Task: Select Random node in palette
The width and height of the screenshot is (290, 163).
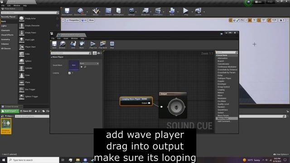Action: (x=221, y=107)
